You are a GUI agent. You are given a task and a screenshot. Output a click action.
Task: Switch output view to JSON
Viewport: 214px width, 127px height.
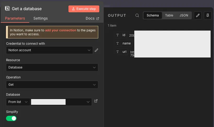click(184, 15)
